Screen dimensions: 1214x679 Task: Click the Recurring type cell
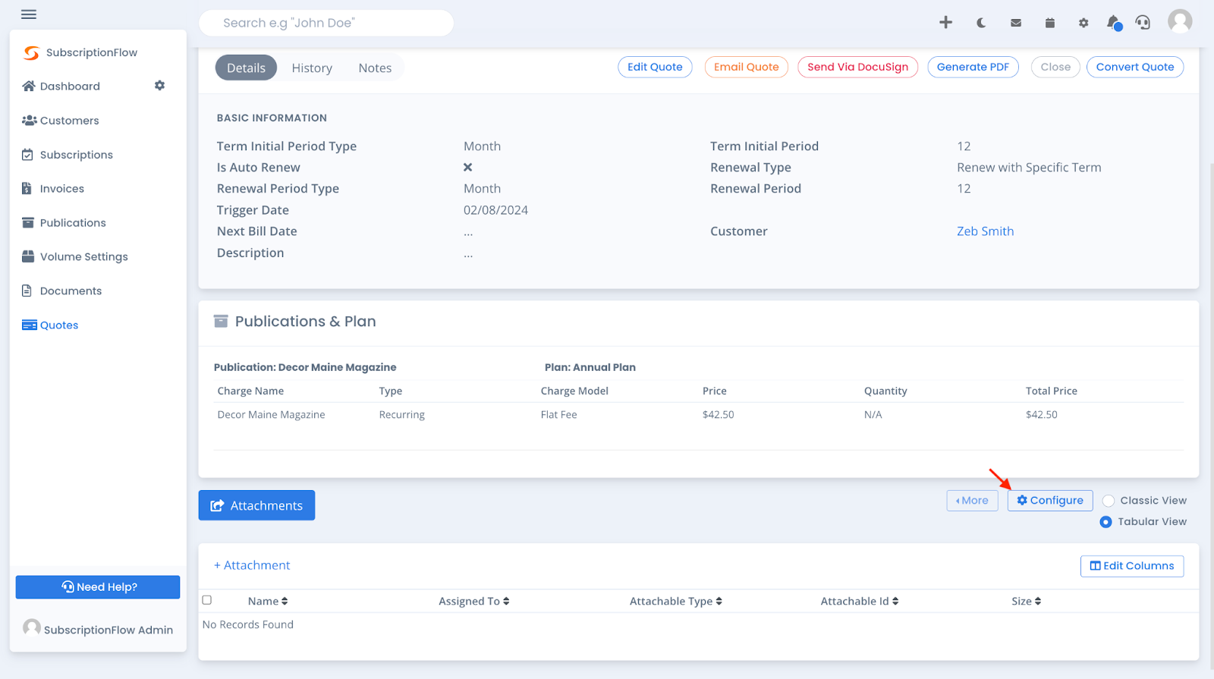[x=401, y=414]
